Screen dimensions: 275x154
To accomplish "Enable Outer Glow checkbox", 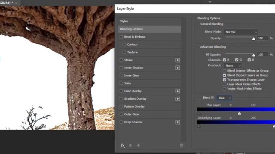I will coord(121,114).
